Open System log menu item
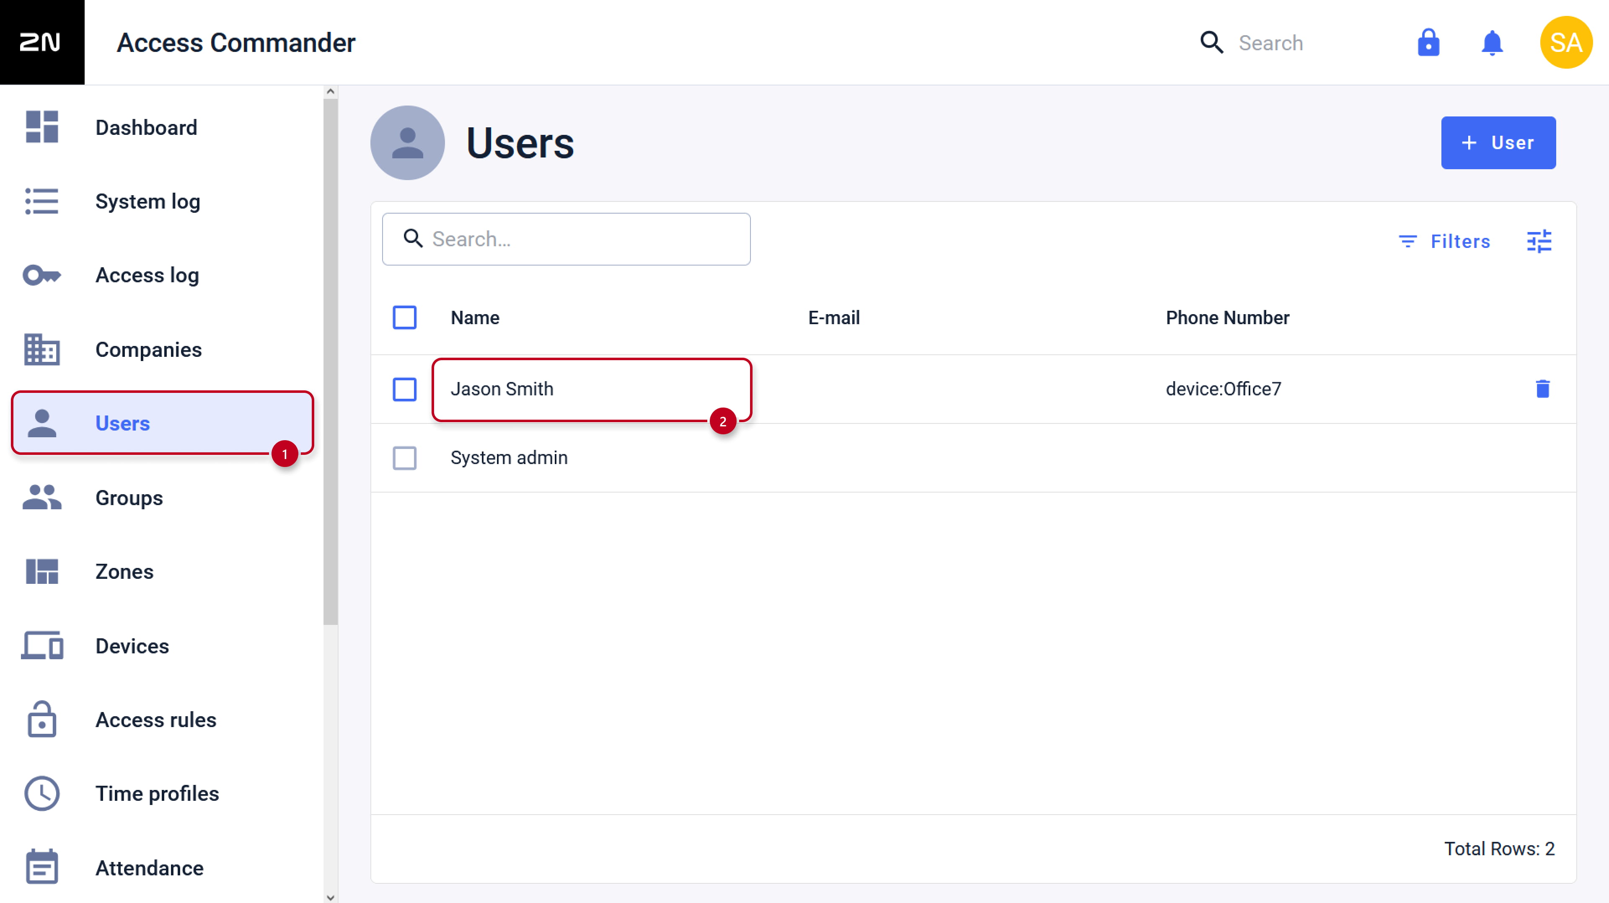 [x=147, y=201]
